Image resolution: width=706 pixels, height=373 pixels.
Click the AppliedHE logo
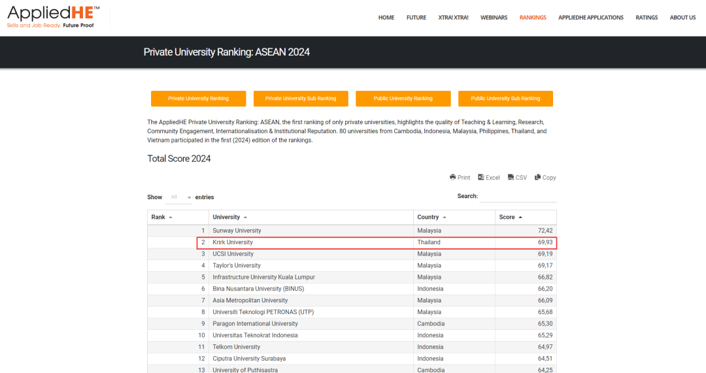click(53, 17)
